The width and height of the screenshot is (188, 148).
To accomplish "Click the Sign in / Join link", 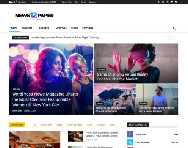I will [67, 2].
